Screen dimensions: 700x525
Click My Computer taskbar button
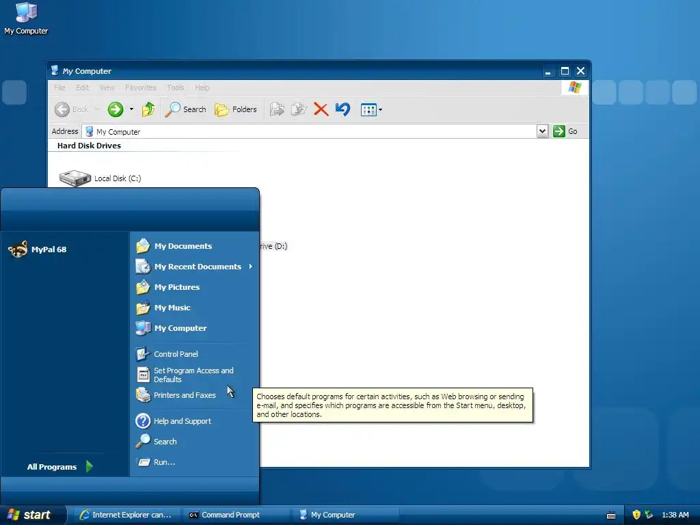tap(346, 515)
